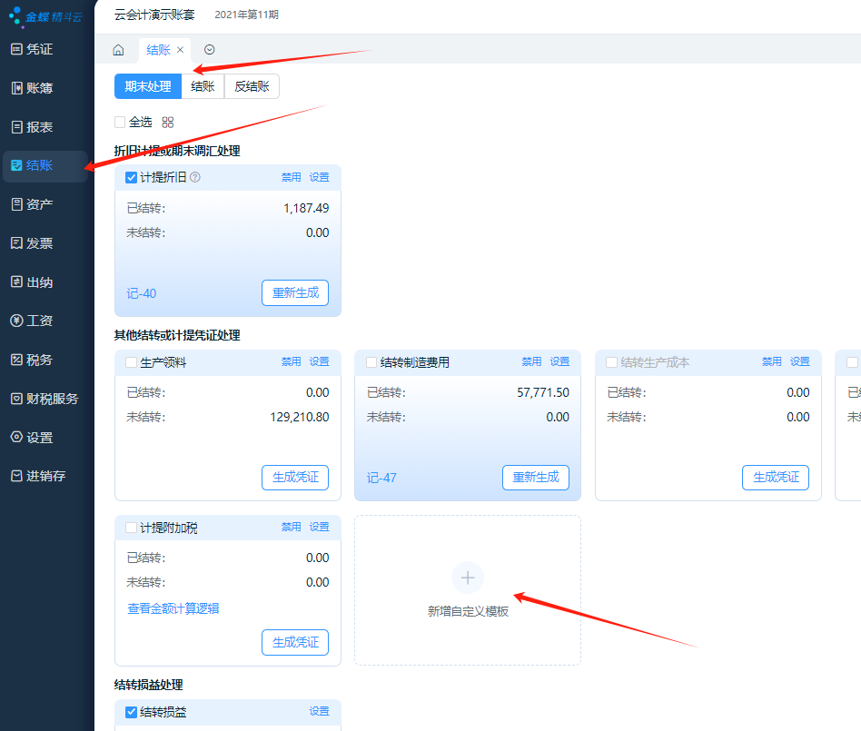
Task: Open 凭证 in the sidebar
Action: pos(39,49)
